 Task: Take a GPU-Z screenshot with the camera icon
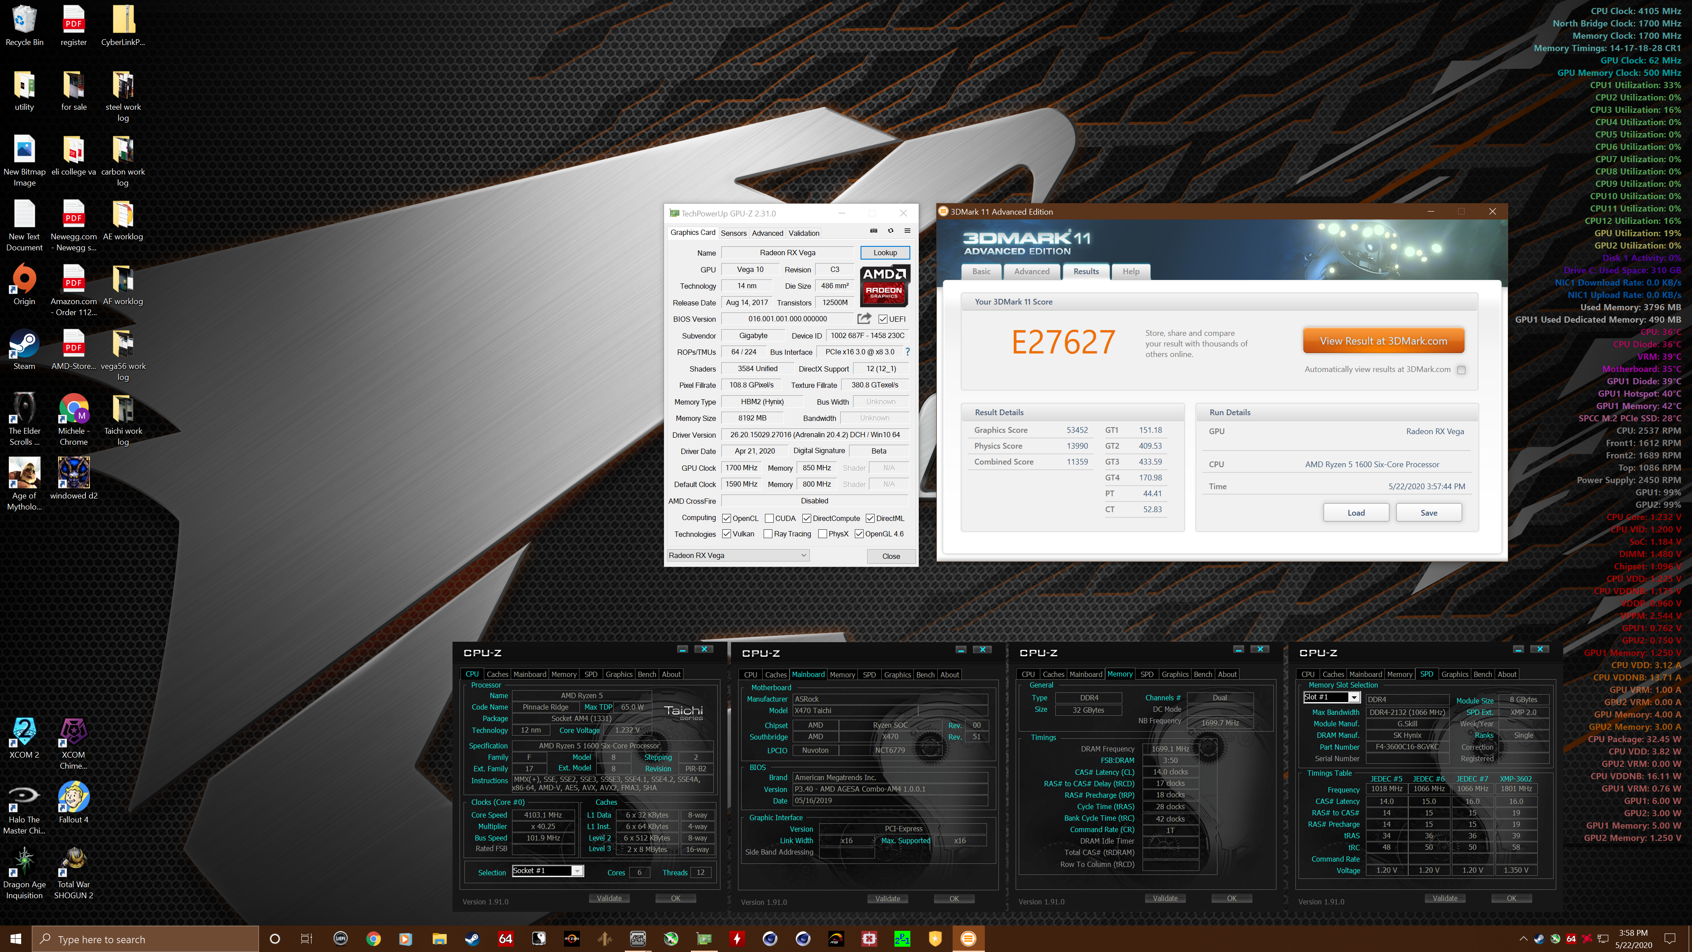(x=874, y=231)
